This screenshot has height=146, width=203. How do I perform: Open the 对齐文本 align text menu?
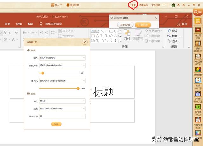pyautogui.click(x=67, y=36)
